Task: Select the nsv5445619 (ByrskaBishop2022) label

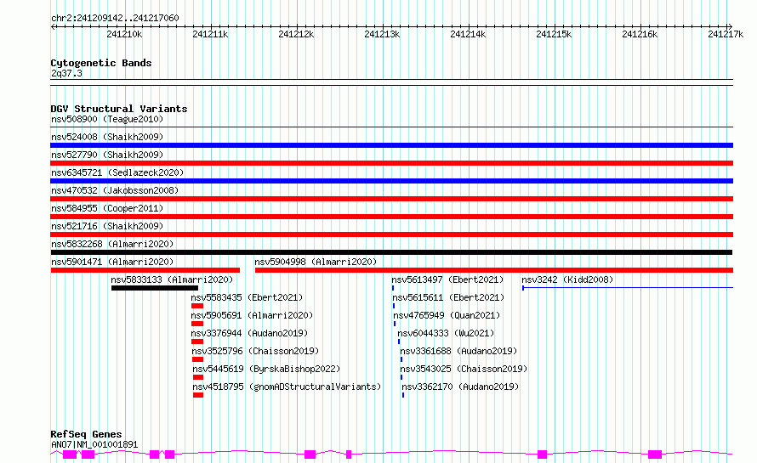Action: pyautogui.click(x=266, y=369)
